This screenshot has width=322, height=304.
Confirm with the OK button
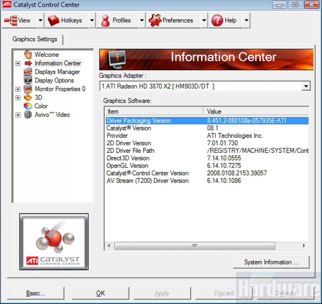(100, 293)
